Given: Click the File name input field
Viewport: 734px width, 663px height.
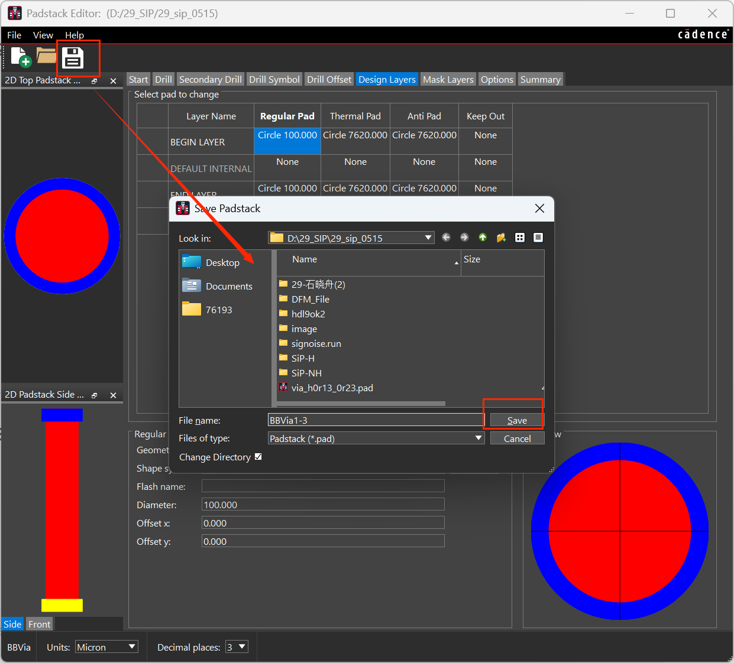Looking at the screenshot, I should pyautogui.click(x=376, y=420).
